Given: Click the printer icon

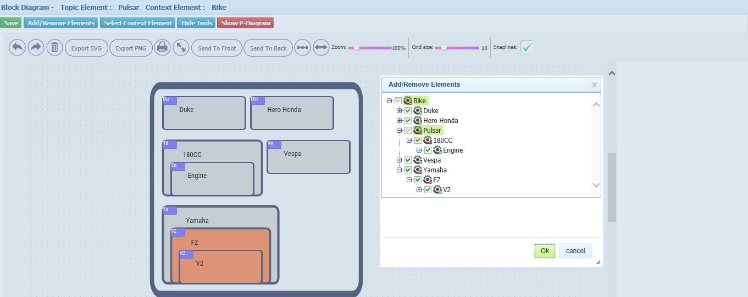Looking at the screenshot, I should (162, 47).
